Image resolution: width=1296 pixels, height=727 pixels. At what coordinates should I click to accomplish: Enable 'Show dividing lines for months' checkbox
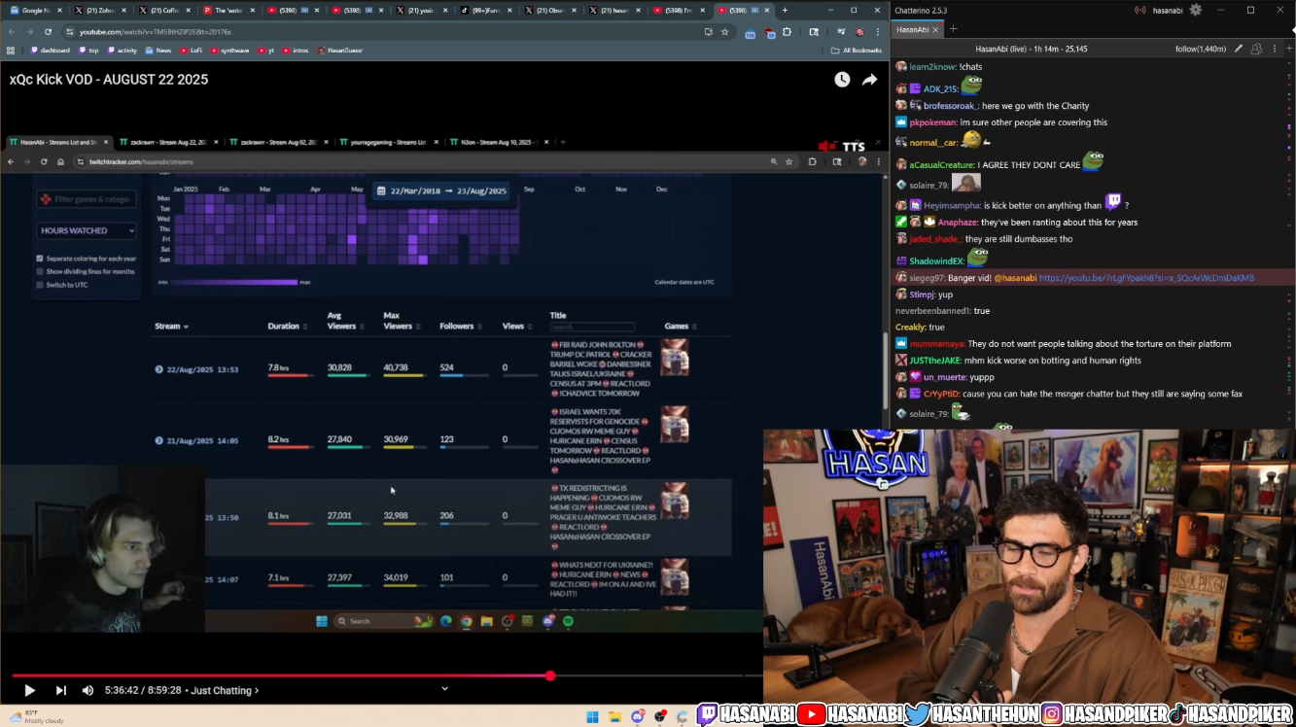tap(40, 271)
